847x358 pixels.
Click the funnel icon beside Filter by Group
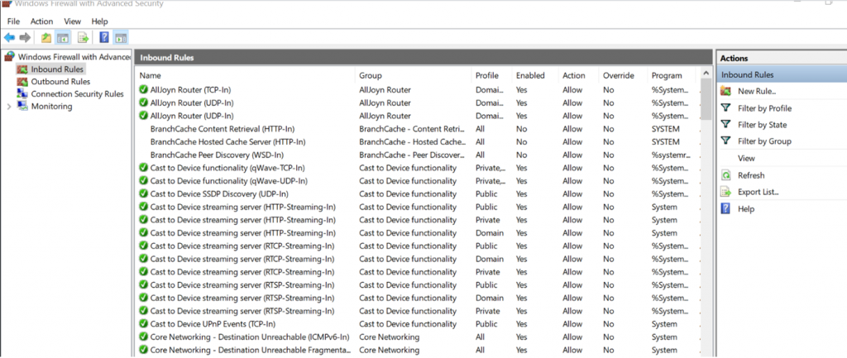[726, 141]
